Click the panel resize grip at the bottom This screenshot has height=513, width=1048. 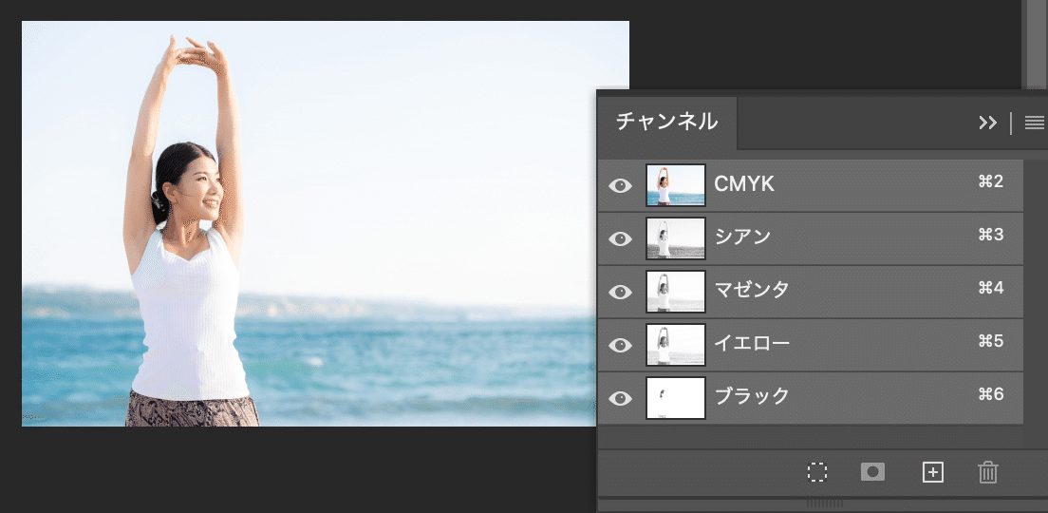pos(825,503)
